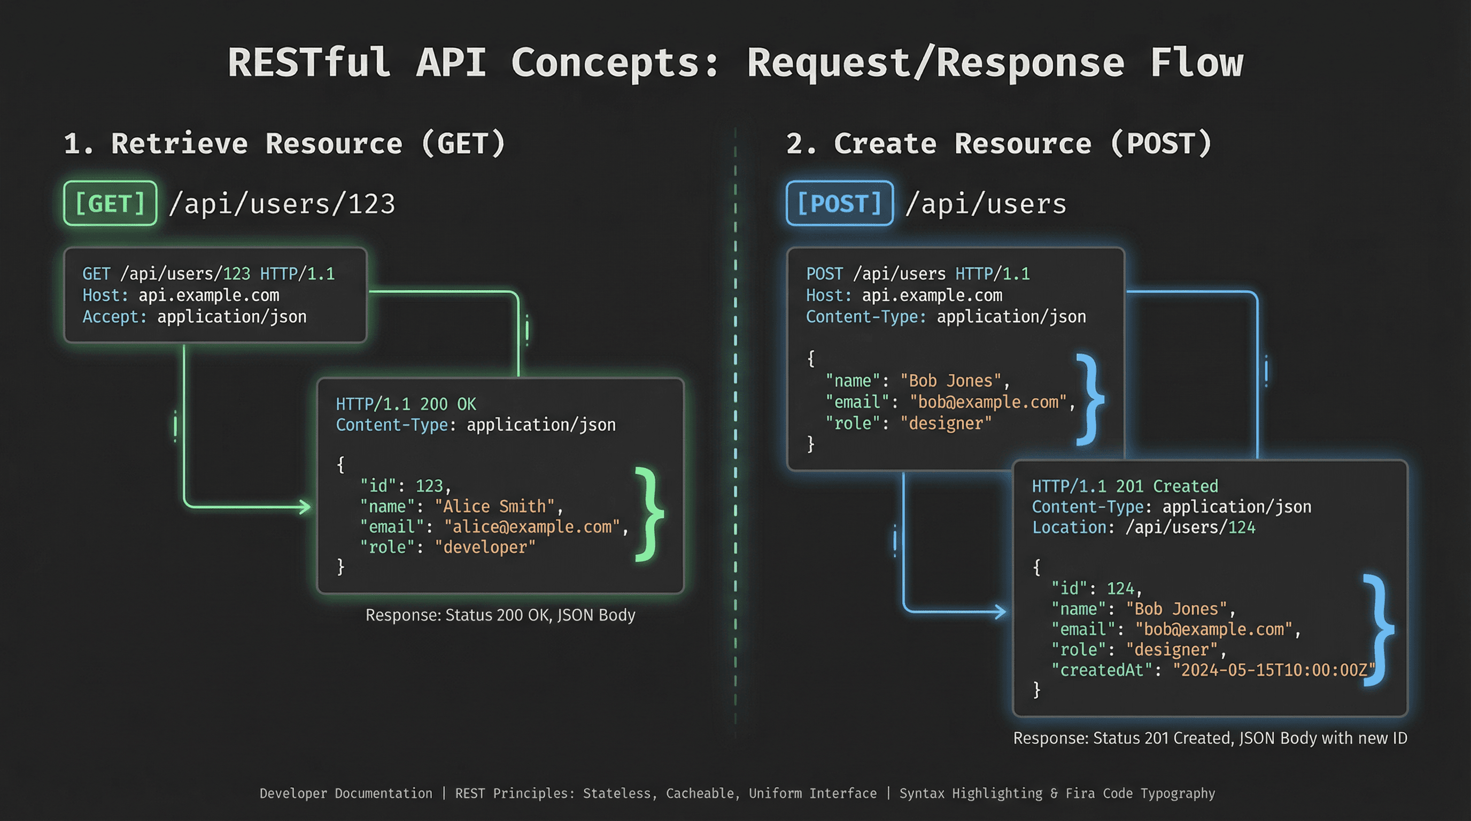Select the '1. Retrieve Resource (GET)' heading

point(284,143)
